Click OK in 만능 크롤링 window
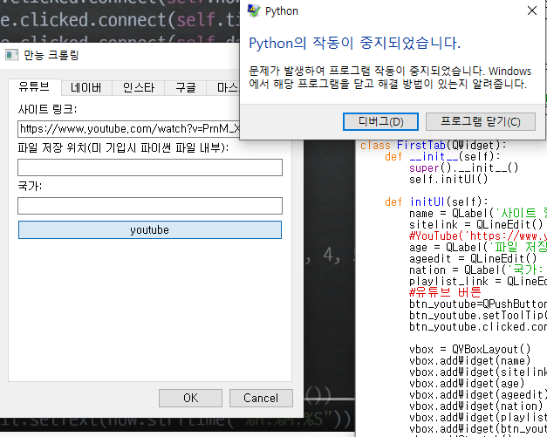This screenshot has height=437, width=547. click(190, 398)
